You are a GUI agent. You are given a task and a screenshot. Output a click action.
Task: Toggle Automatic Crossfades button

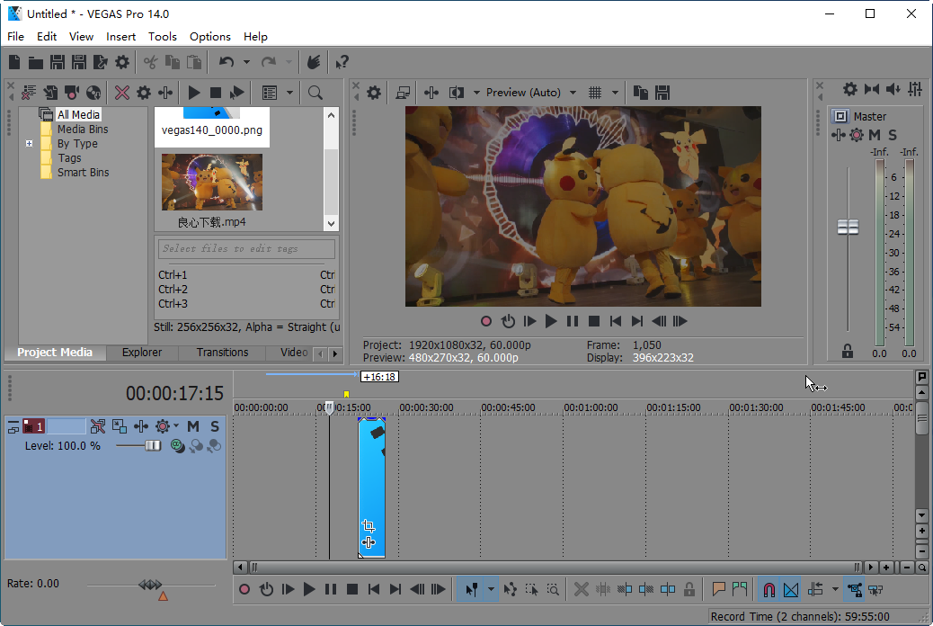pos(791,590)
